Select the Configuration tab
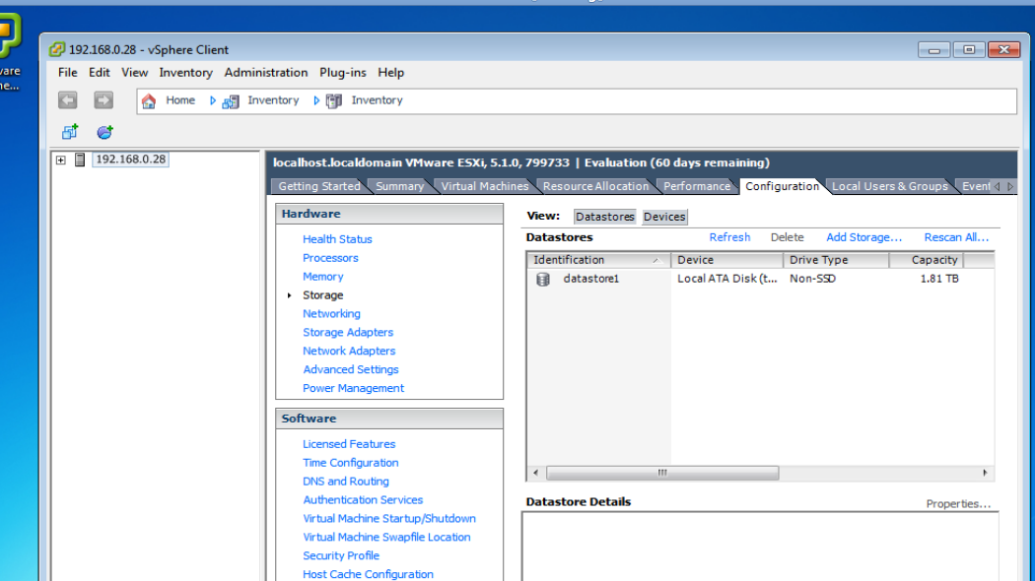Screen dimensions: 1035x581 coord(782,186)
